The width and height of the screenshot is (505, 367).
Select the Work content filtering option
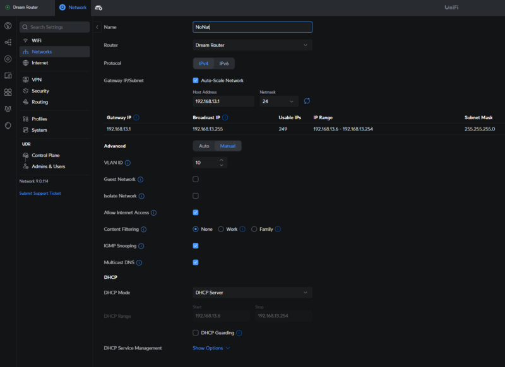pos(221,229)
